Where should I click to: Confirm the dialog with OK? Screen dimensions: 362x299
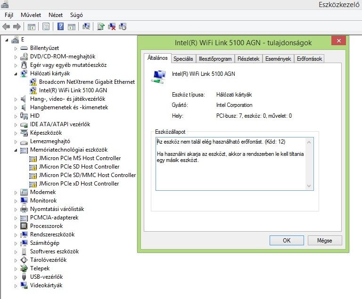click(x=287, y=241)
